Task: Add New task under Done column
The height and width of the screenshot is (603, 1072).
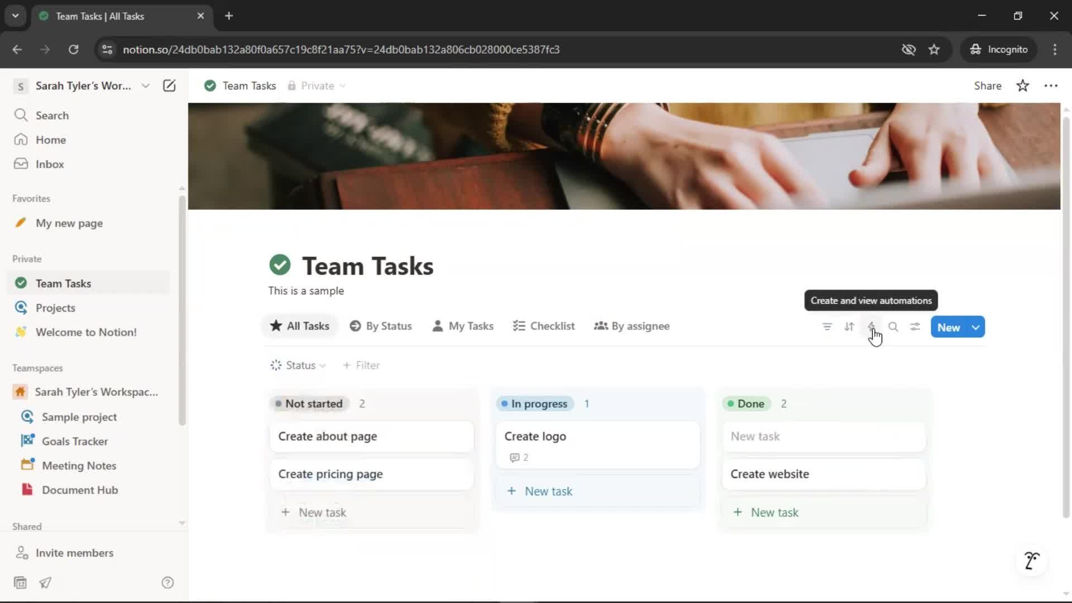Action: 824,512
